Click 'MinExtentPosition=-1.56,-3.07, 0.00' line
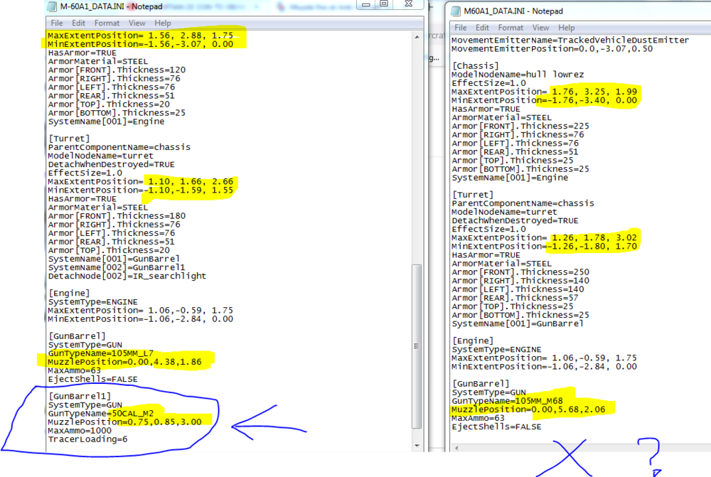The height and width of the screenshot is (477, 711). click(141, 44)
